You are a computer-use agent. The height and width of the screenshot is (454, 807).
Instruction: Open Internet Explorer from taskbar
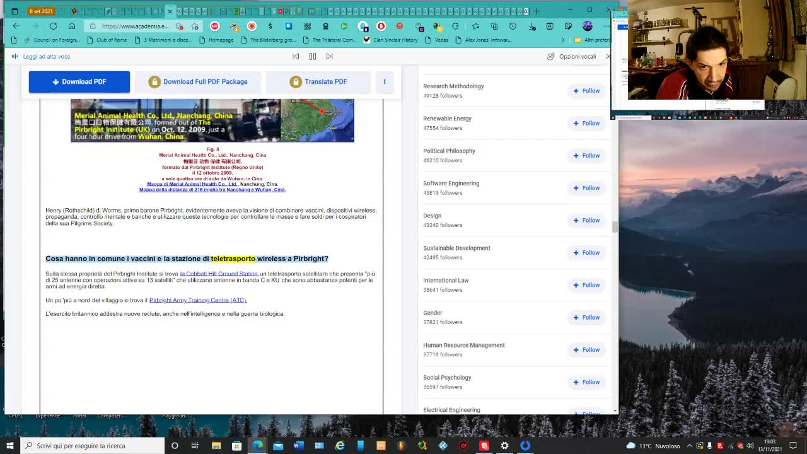340,446
